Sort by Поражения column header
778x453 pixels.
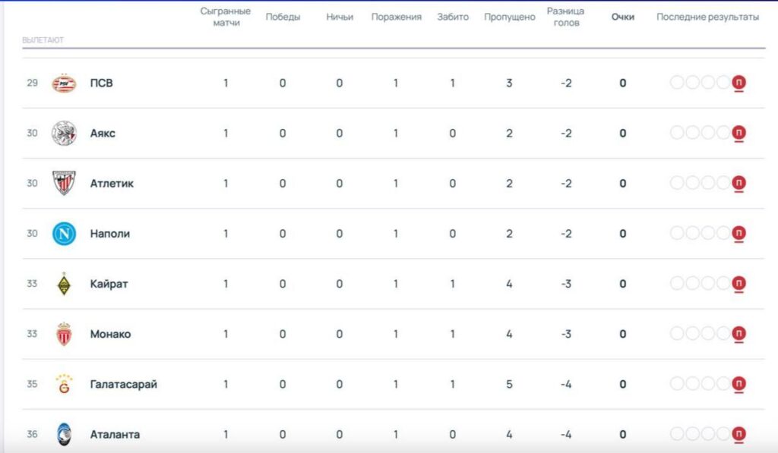click(396, 17)
